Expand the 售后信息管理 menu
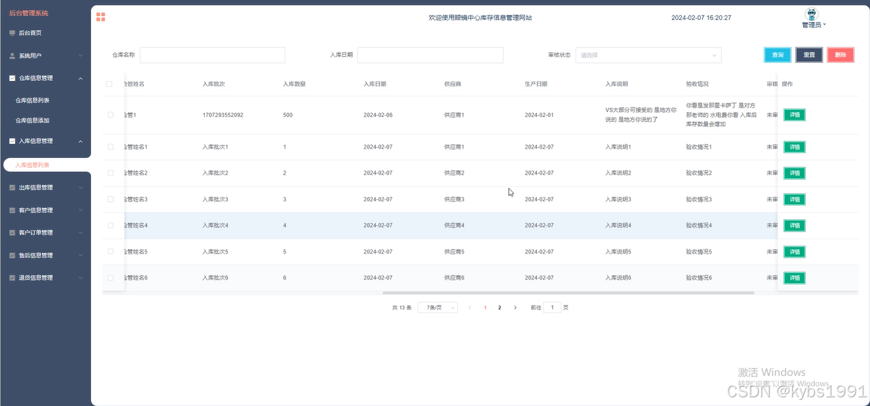 point(81,256)
